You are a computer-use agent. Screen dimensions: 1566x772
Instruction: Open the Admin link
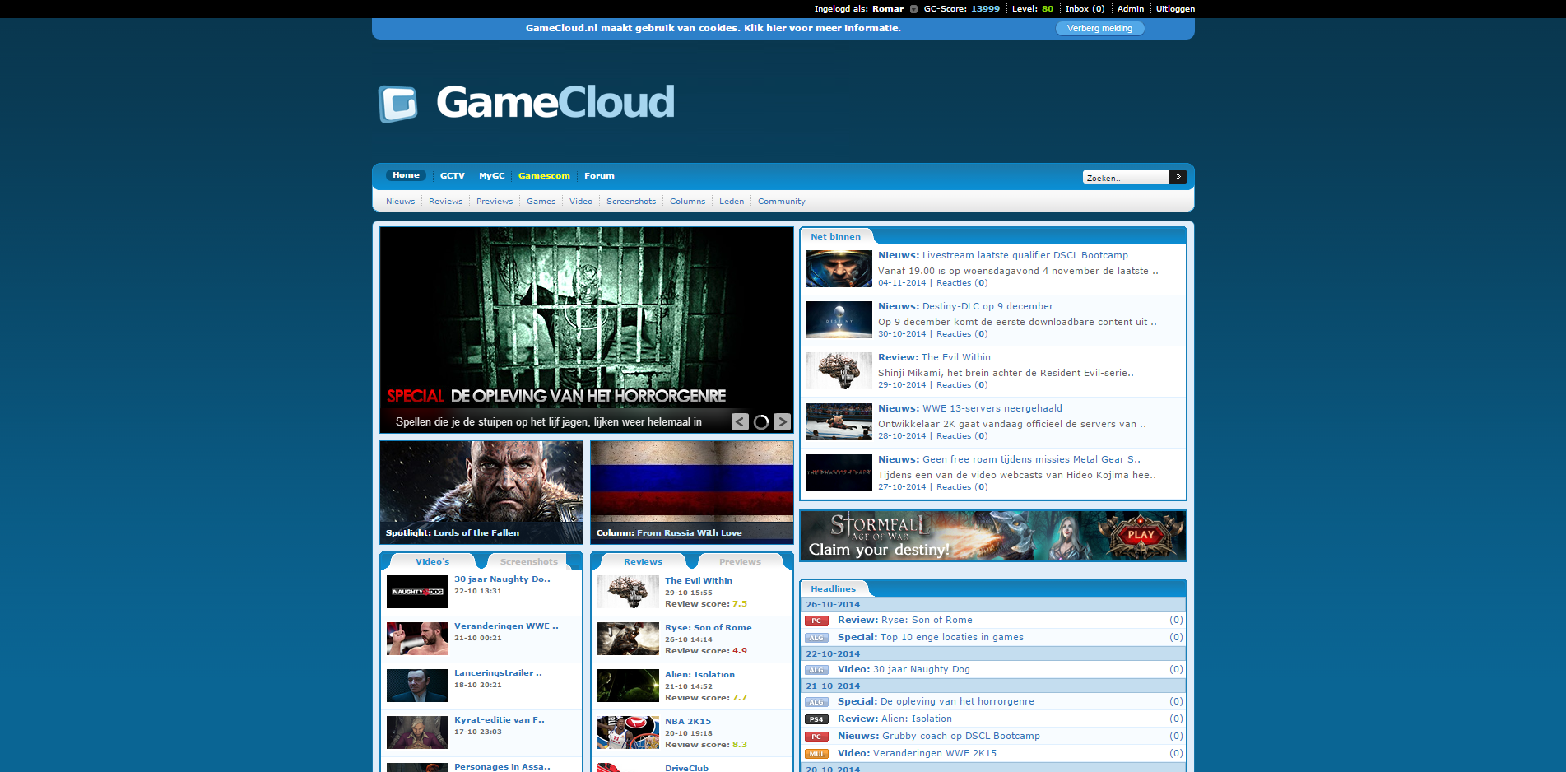click(1131, 9)
